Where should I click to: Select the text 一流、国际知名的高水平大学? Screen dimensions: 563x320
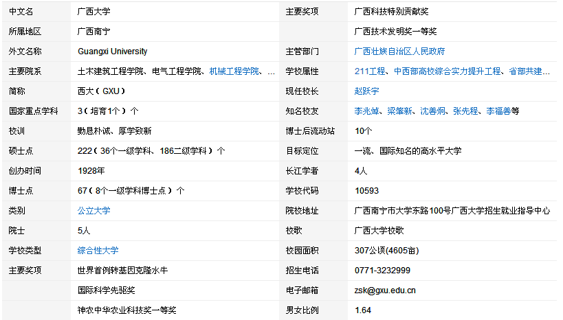[408, 151]
